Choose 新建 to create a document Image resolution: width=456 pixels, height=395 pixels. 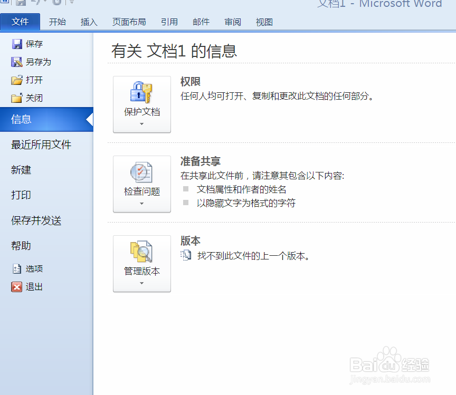[x=21, y=170]
